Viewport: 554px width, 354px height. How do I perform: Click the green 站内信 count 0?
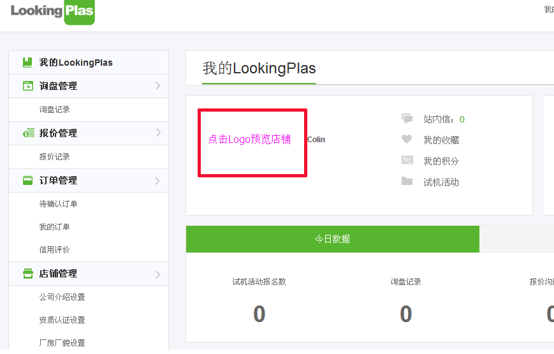coord(462,119)
